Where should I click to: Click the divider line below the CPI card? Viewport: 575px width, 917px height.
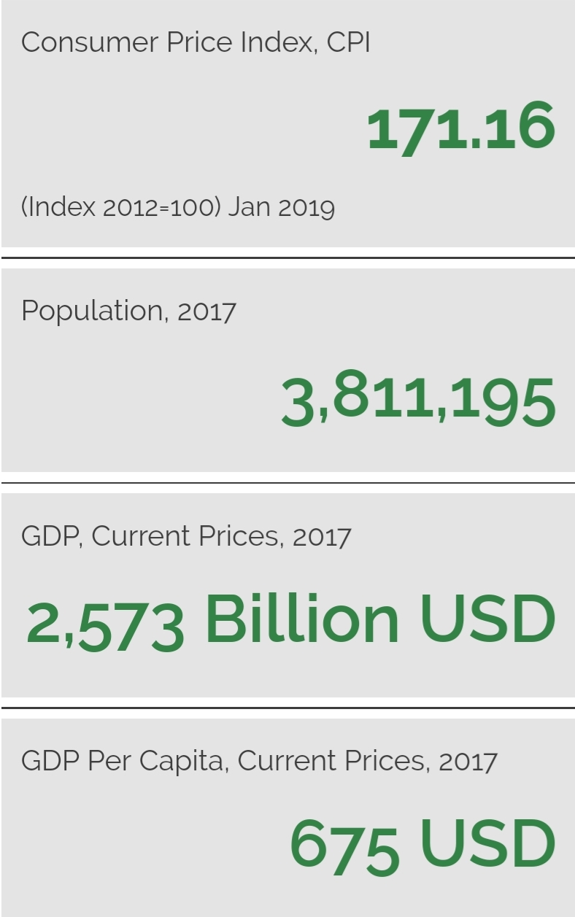coord(287,258)
